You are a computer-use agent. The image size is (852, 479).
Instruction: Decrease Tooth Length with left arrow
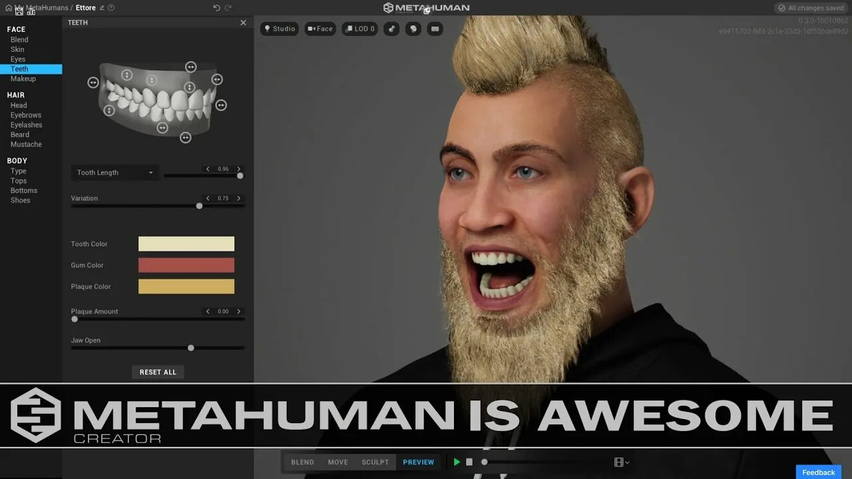coord(208,169)
